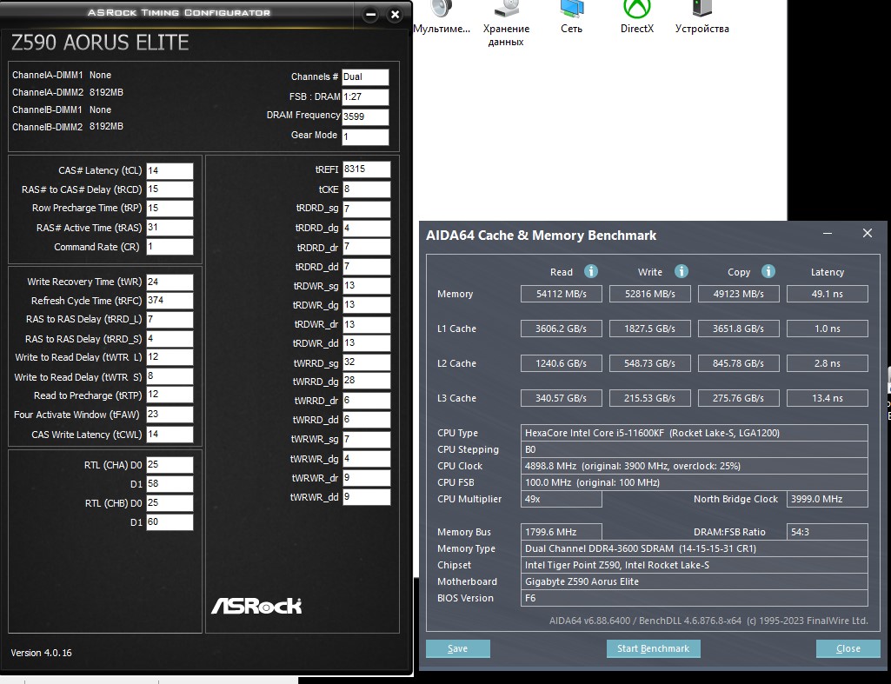Click the RTL (CHB) D0 field

pos(170,503)
